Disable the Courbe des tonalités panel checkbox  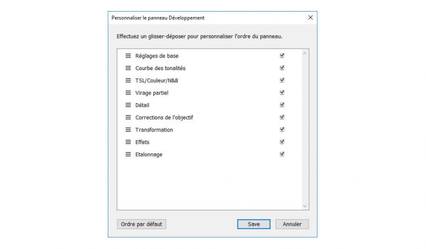[282, 68]
